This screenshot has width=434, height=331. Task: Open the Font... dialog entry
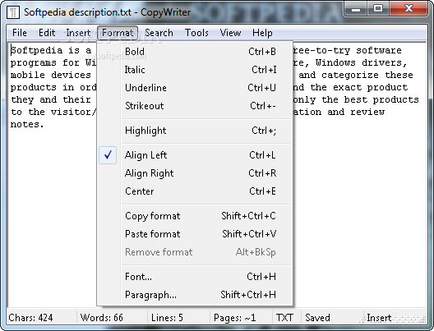[x=195, y=277]
